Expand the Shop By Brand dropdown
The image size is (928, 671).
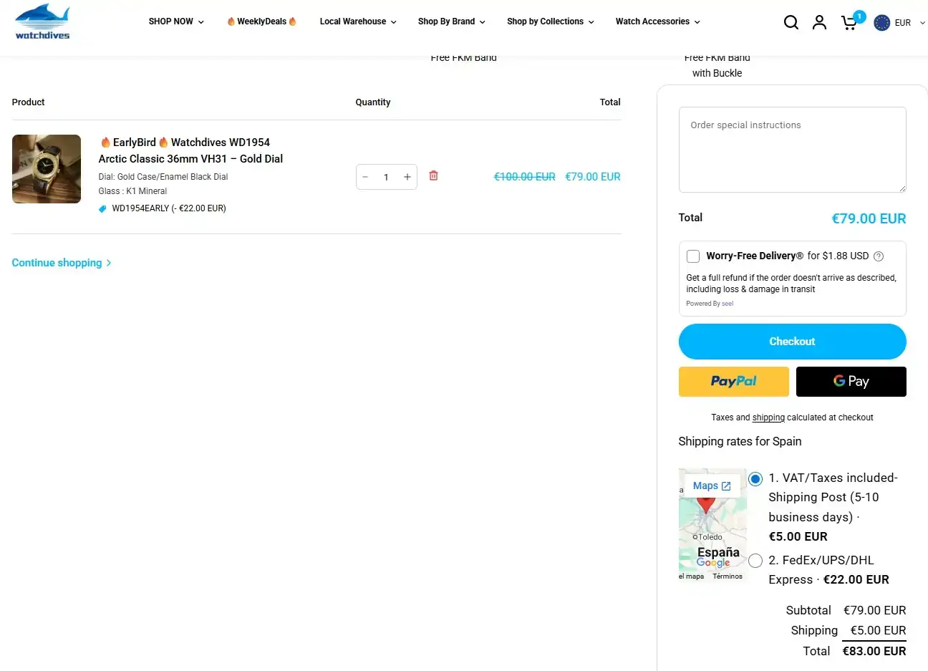451,21
